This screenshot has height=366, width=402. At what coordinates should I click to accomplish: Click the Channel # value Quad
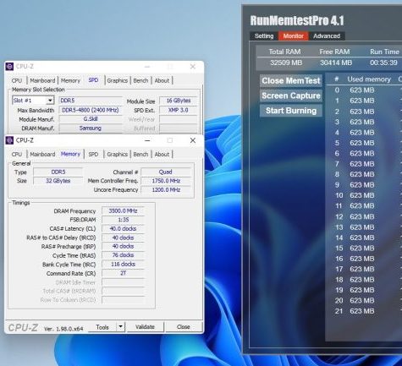tap(166, 172)
